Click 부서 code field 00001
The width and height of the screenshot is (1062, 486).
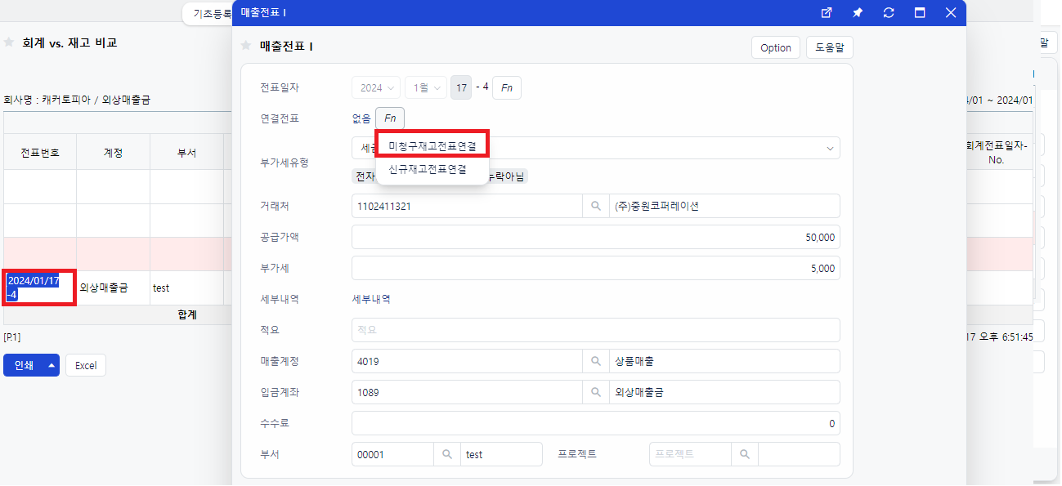tap(393, 454)
